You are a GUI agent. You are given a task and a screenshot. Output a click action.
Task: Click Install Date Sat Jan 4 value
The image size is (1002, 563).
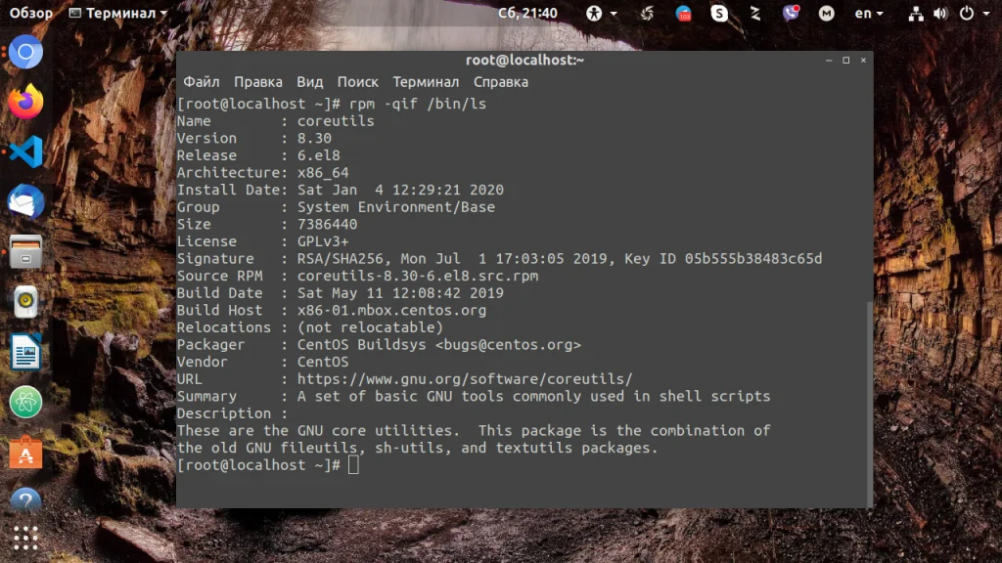click(x=400, y=190)
